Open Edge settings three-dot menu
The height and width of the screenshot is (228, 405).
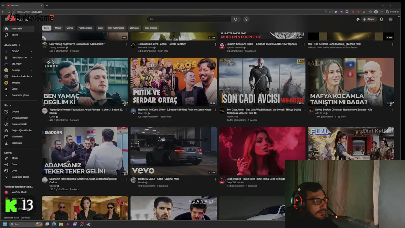pos(382,12)
